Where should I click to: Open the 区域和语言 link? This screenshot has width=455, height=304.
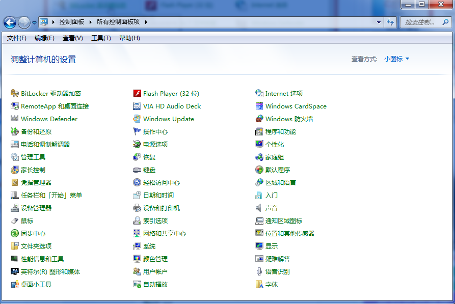[281, 182]
